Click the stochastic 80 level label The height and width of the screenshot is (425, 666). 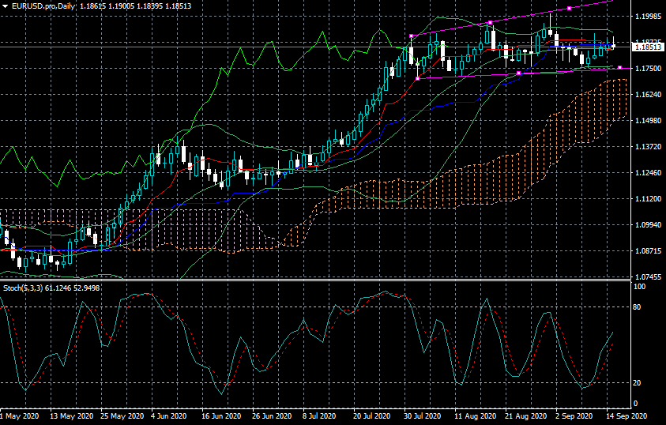638,306
